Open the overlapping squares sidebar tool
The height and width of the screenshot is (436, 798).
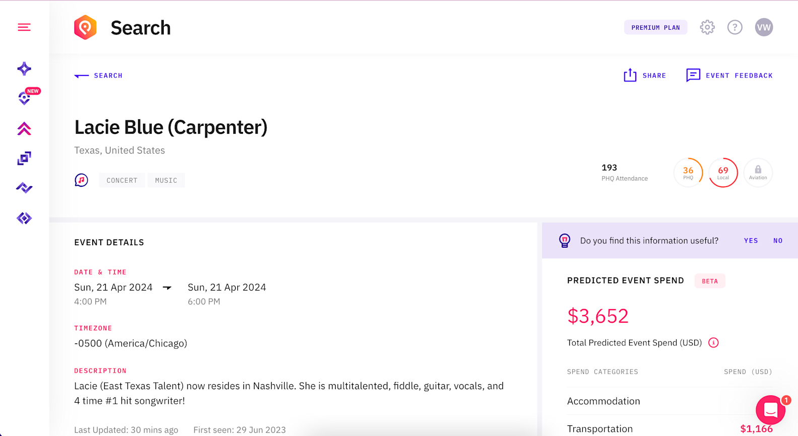coord(24,158)
